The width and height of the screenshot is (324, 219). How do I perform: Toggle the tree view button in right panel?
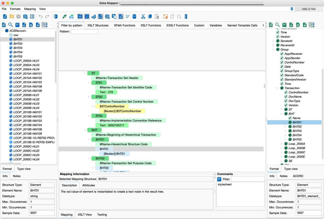click(312, 25)
